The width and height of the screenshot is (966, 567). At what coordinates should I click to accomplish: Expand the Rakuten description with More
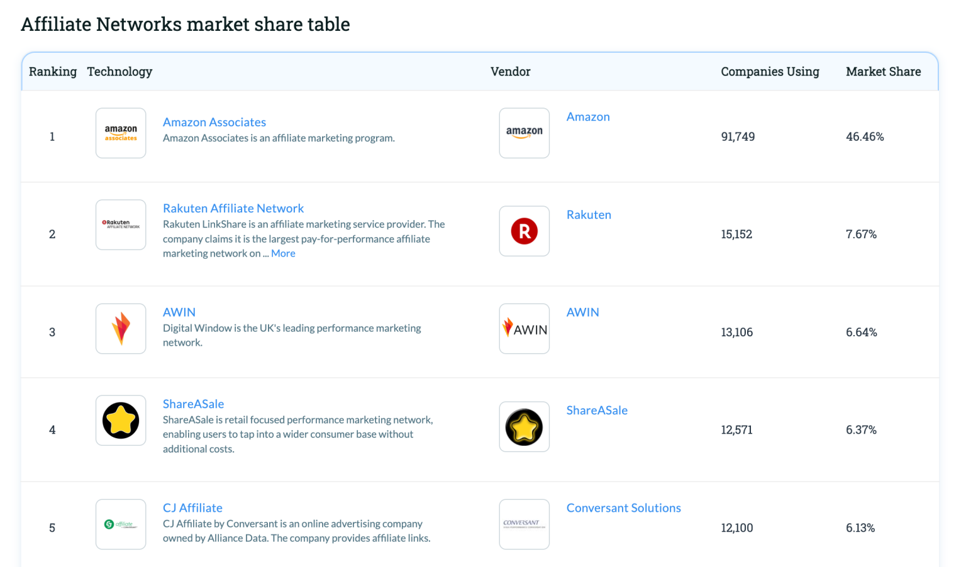283,253
